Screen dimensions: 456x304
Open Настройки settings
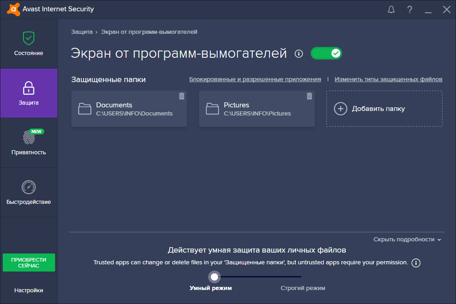[29, 290]
